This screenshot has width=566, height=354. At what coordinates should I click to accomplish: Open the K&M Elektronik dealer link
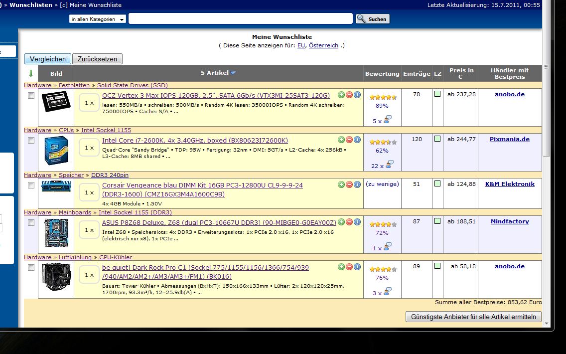(510, 184)
